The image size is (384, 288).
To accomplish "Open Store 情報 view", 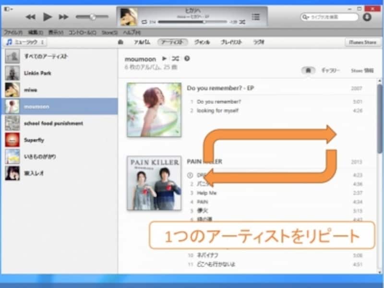I will 362,71.
